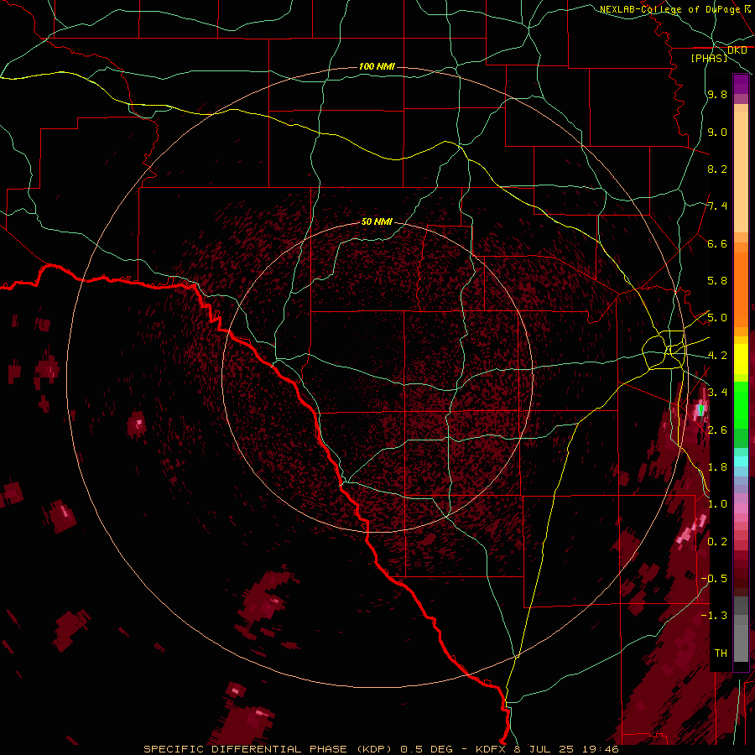
Task: Click the 5.0 value on the color scale
Action: click(x=717, y=318)
